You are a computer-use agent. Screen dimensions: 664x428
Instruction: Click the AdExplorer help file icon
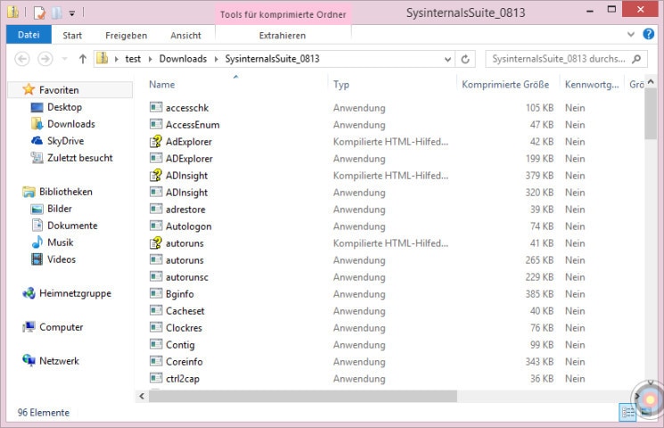tap(156, 141)
